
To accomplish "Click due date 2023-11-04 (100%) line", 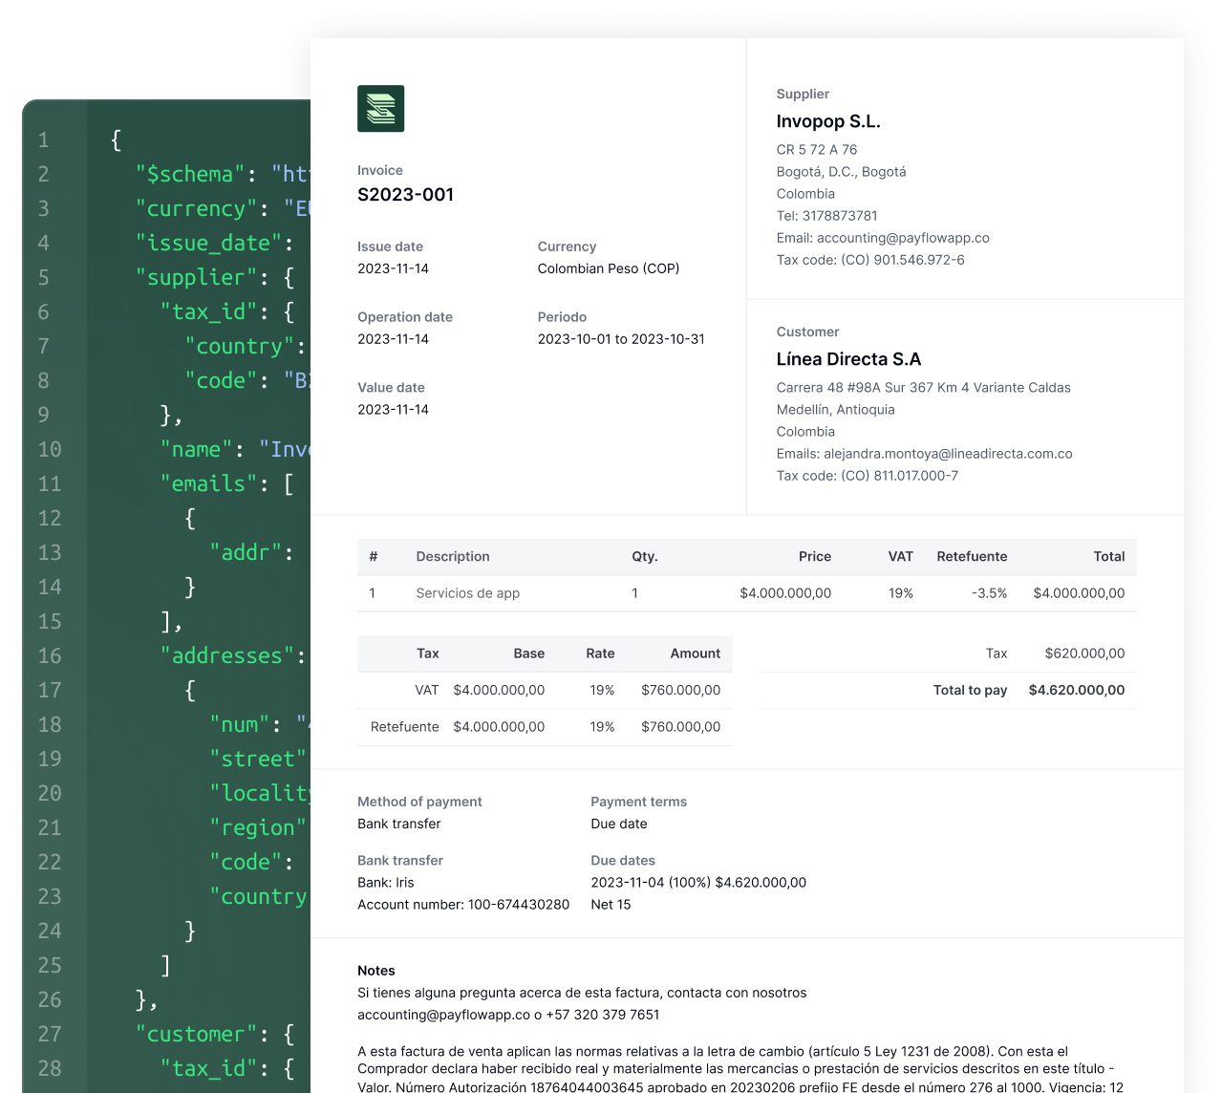I will pos(698,883).
